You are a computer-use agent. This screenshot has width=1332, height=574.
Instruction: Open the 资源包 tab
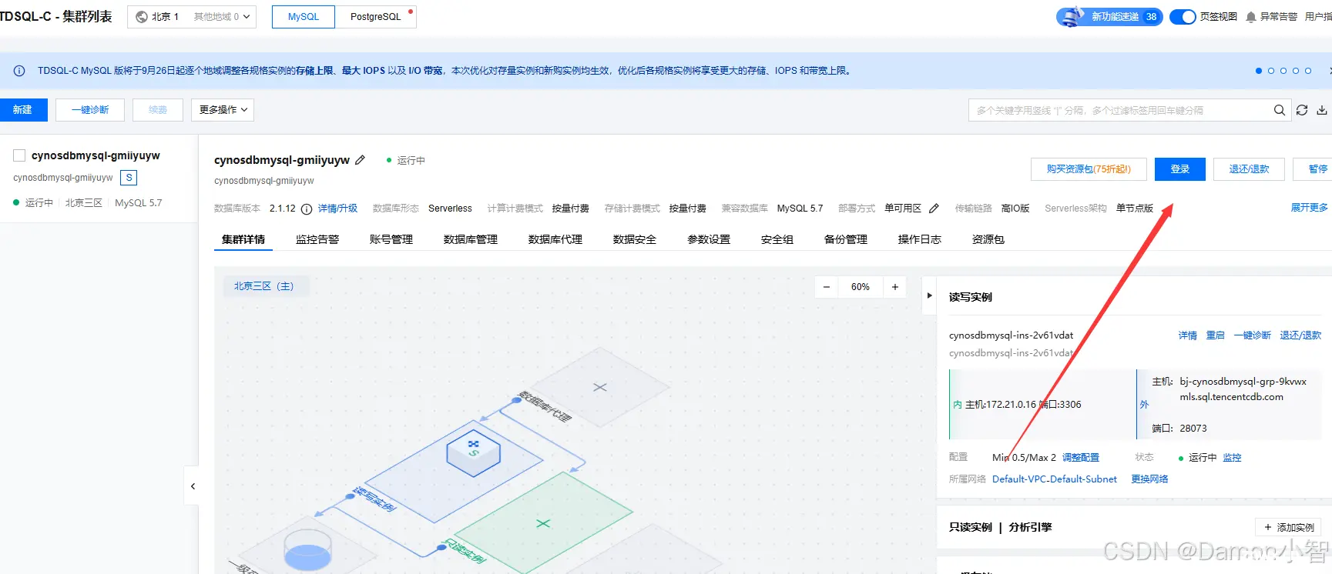[988, 239]
